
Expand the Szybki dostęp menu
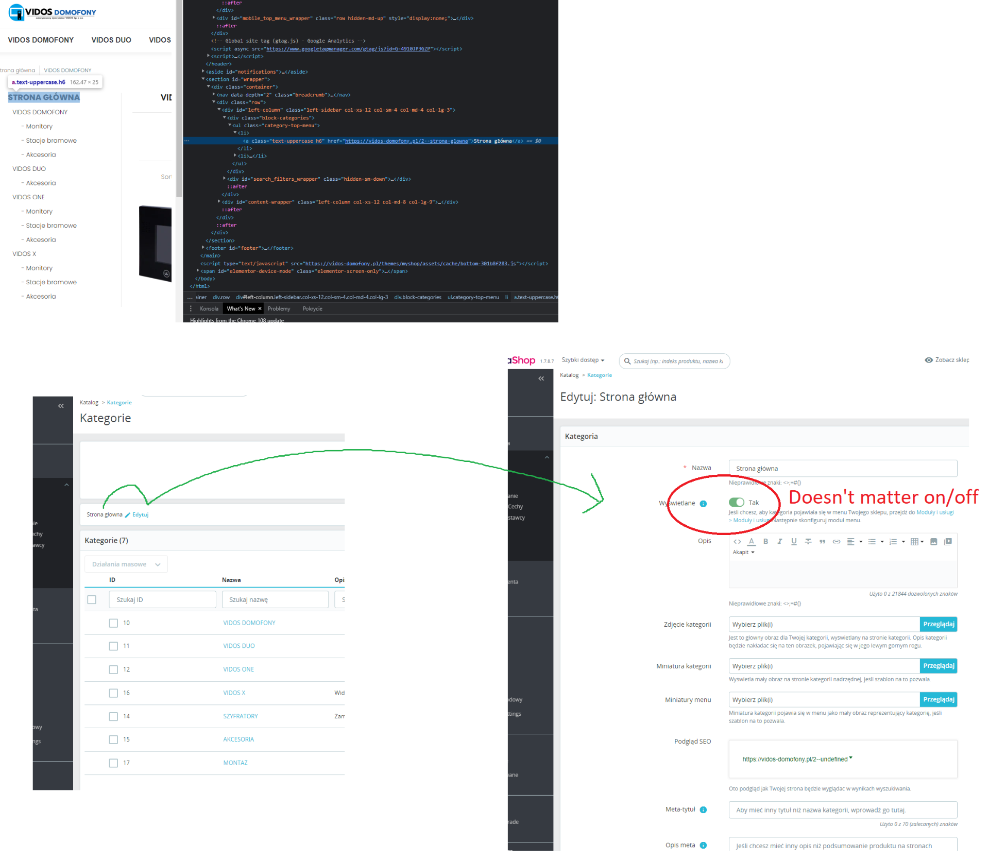583,360
